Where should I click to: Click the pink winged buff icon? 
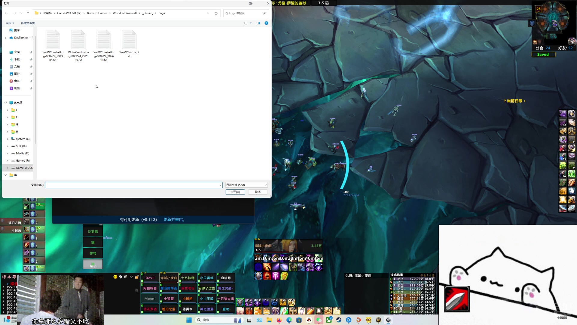tap(276, 276)
